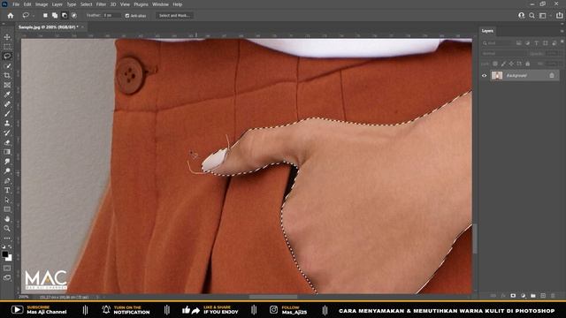Image resolution: width=566 pixels, height=318 pixels.
Task: Open the Layers panel options menu
Action: [x=562, y=31]
